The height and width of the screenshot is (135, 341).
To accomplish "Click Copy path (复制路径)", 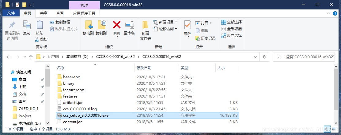I will 60,22.
